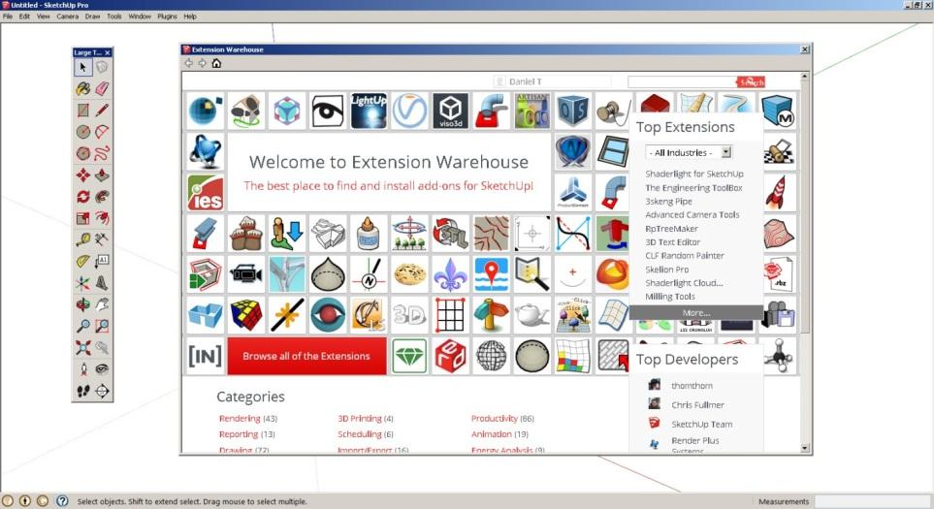Open the viso3d extension tile
This screenshot has height=509, width=934.
(450, 111)
